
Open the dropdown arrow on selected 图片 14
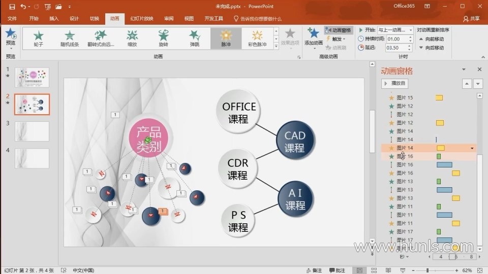(x=473, y=148)
